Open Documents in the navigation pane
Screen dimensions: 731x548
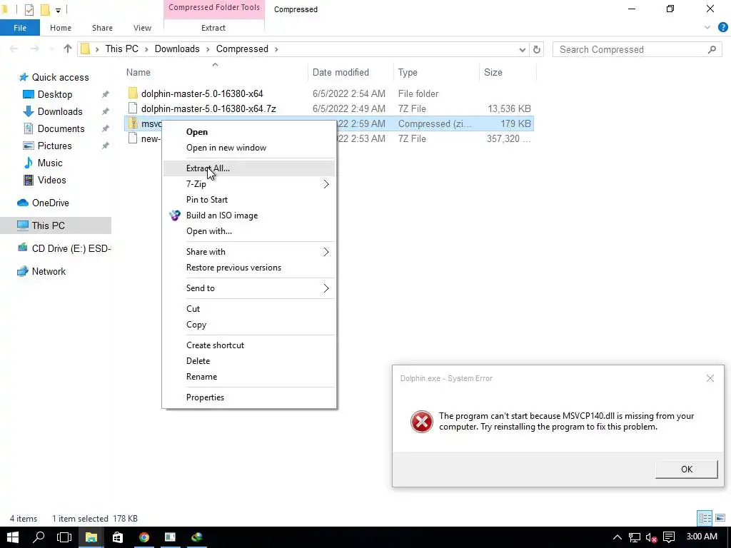point(61,128)
